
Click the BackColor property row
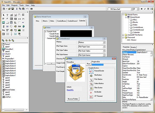tap(136, 61)
